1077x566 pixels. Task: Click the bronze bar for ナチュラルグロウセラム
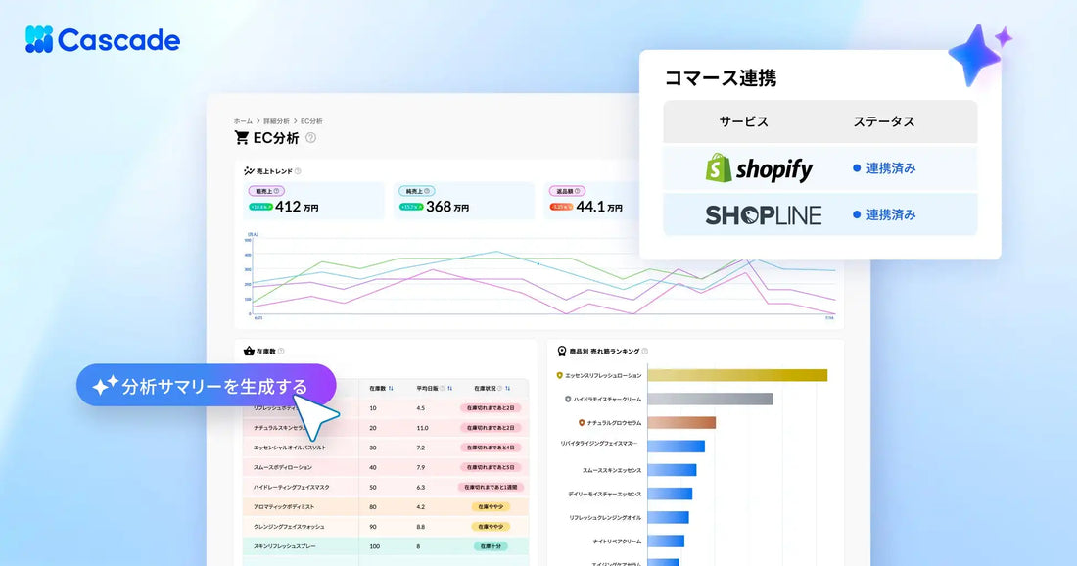(681, 422)
